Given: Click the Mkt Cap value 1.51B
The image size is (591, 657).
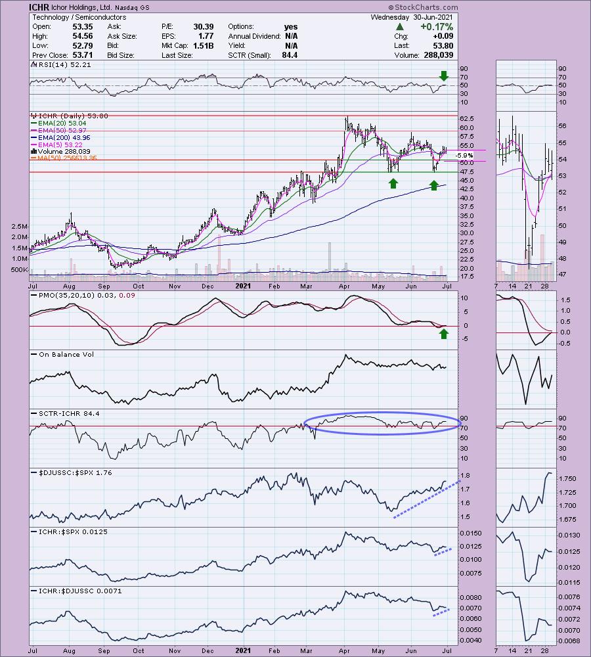Looking at the screenshot, I should click(203, 46).
